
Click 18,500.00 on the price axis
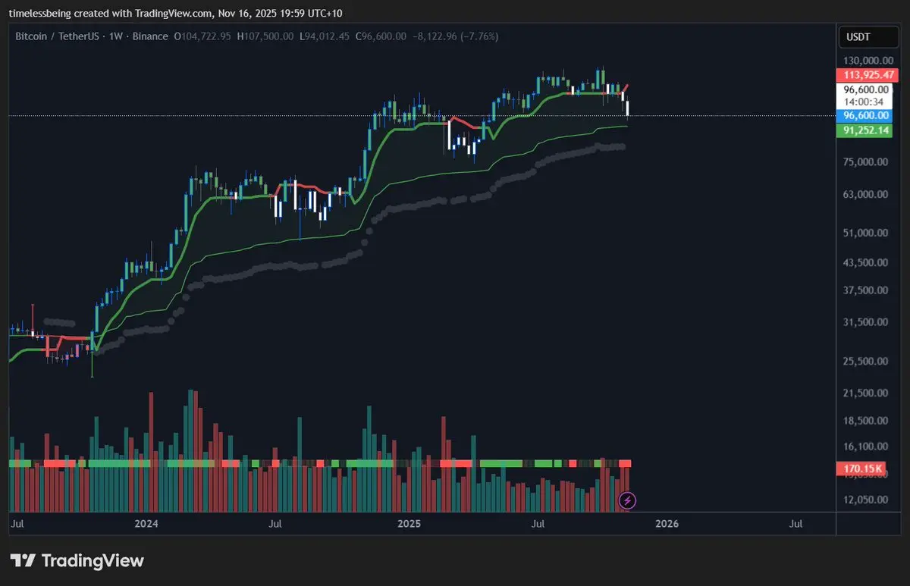pyautogui.click(x=866, y=421)
